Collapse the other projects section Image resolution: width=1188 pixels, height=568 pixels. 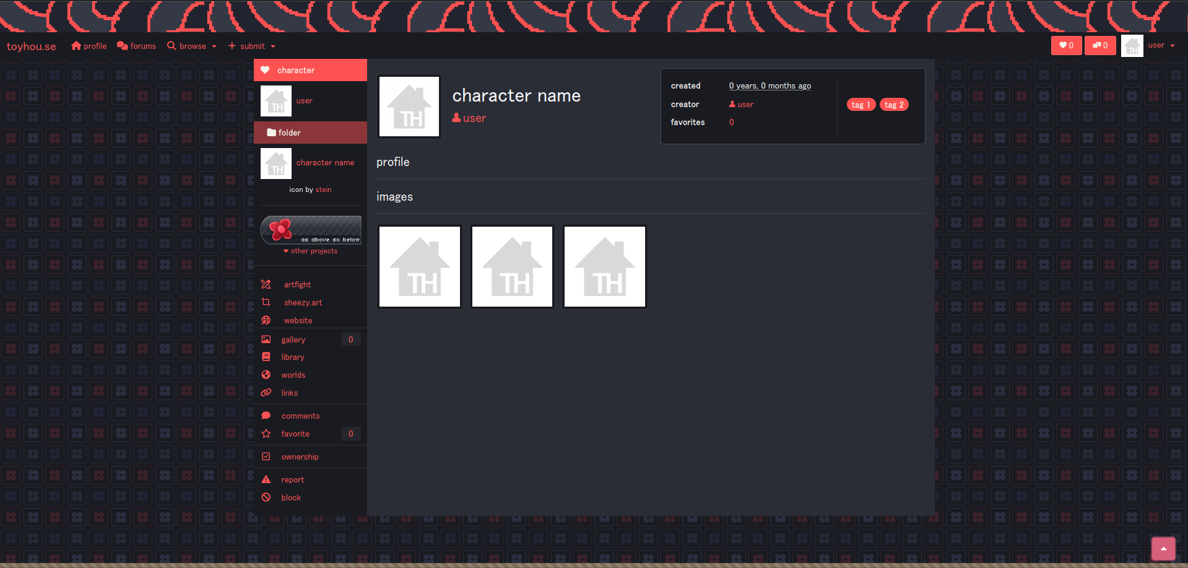coord(310,251)
